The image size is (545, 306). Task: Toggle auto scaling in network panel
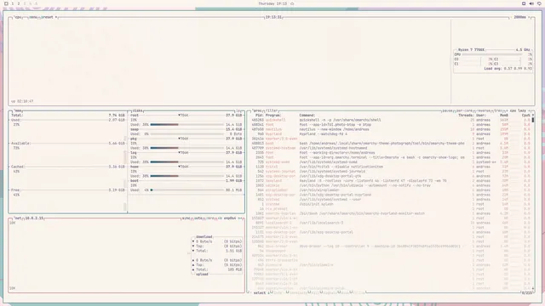coord(198,218)
